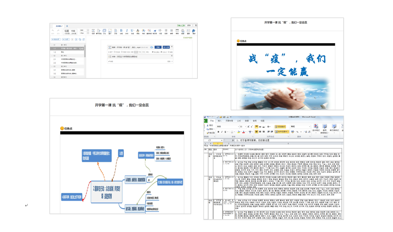Switch to the Excel Insert ribbon tab
Image resolution: width=393 pixels, height=232 pixels.
220,121
